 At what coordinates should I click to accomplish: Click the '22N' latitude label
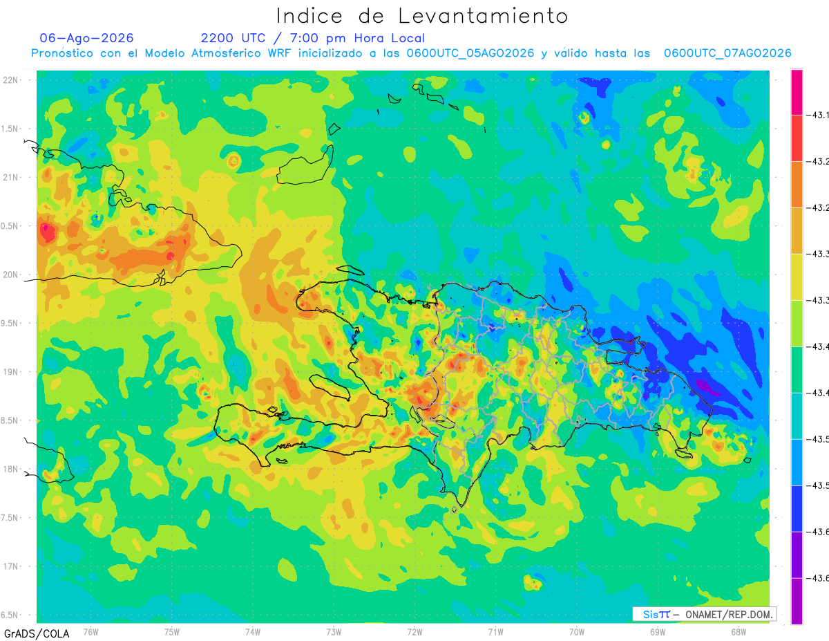pyautogui.click(x=12, y=80)
